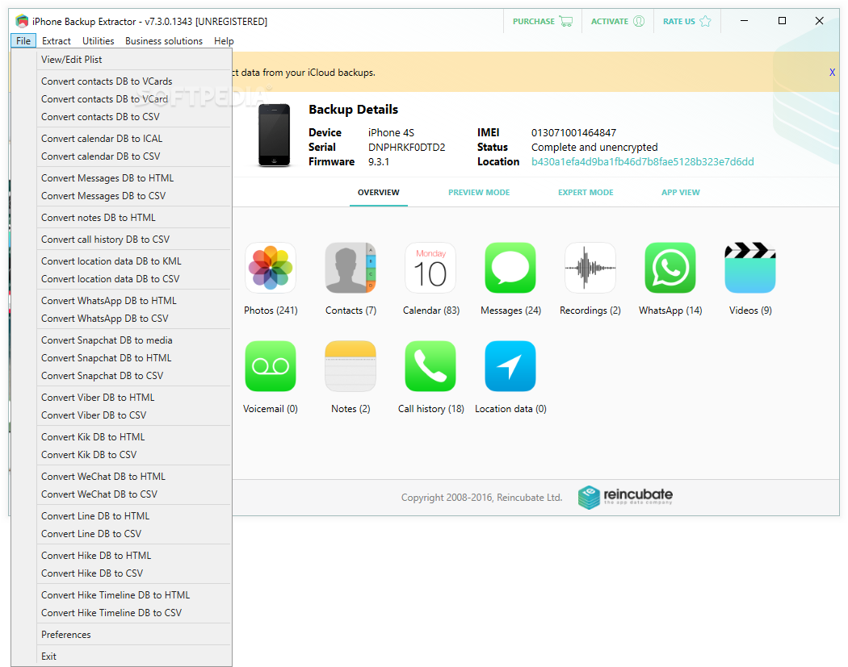
Task: Click the RATE US star button
Action: (x=686, y=21)
